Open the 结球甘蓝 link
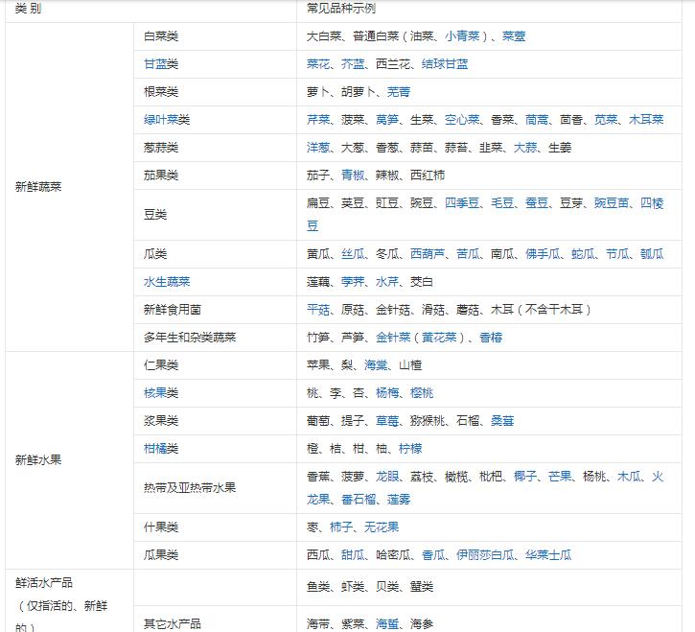This screenshot has width=695, height=632. click(445, 64)
